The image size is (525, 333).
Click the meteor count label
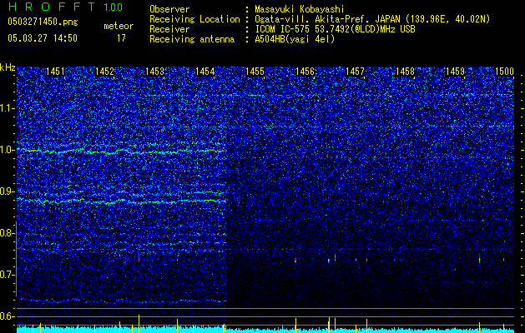coord(119,26)
